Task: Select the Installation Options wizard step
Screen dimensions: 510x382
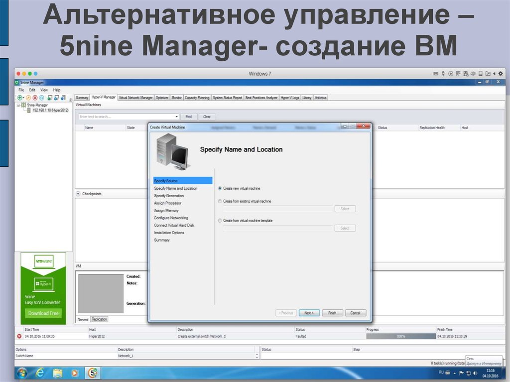Action: click(169, 233)
